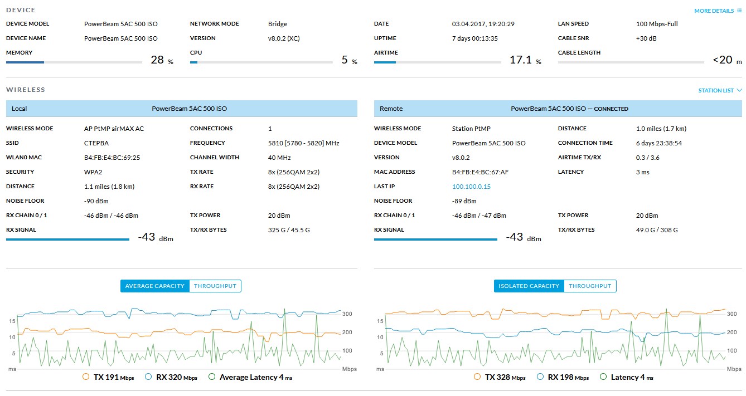The image size is (746, 396).
Task: Select WLAN0 MAC B4:FB:E4:BC:69:25
Action: point(112,158)
